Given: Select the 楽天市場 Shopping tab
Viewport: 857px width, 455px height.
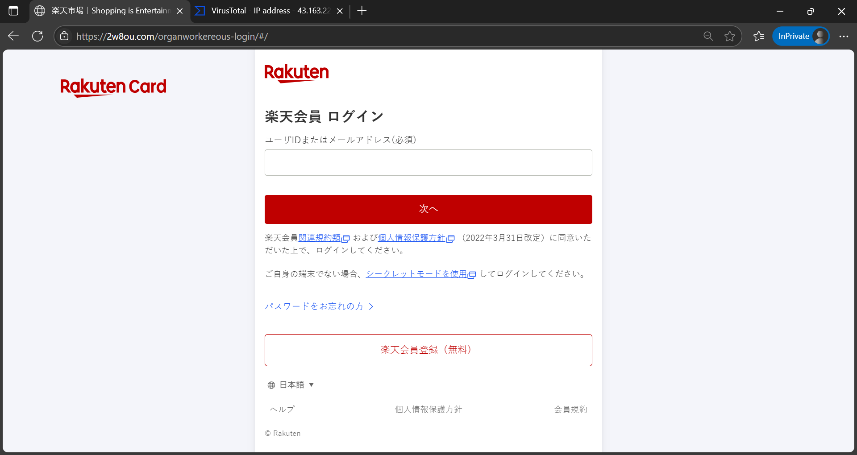Looking at the screenshot, I should (x=110, y=11).
